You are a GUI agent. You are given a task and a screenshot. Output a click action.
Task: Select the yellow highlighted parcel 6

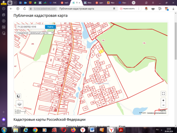(x=101, y=51)
